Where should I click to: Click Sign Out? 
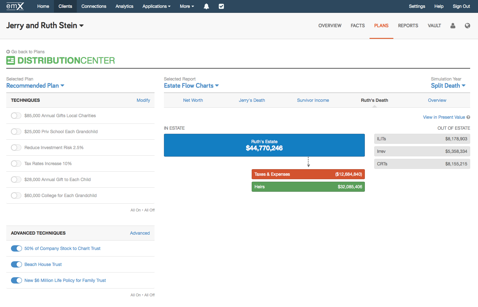[461, 6]
